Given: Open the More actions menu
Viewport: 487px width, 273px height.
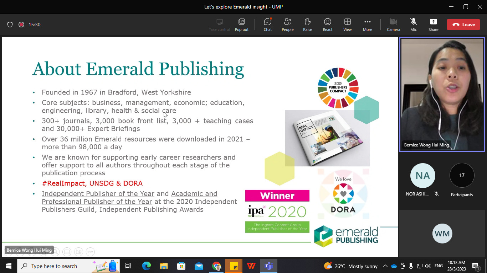Looking at the screenshot, I should [x=368, y=25].
